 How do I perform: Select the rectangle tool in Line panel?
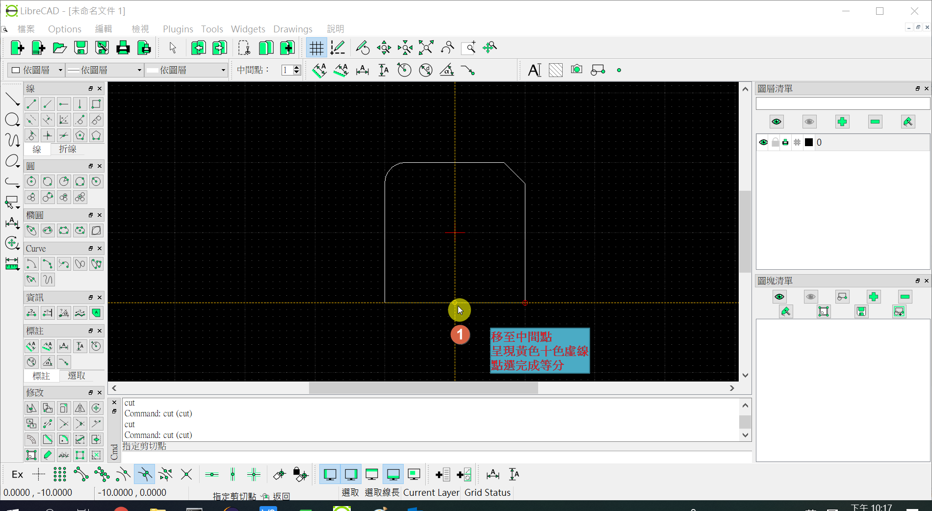tap(96, 104)
